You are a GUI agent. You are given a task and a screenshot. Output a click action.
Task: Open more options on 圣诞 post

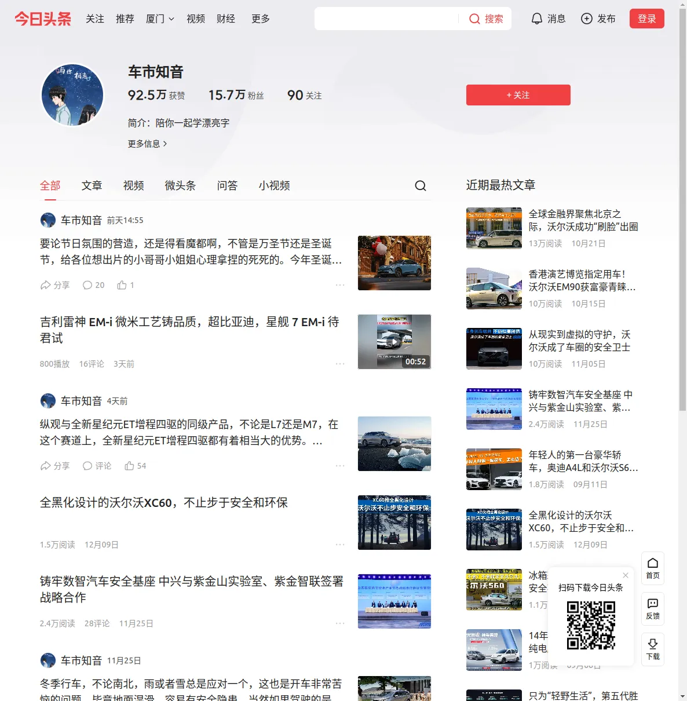click(x=340, y=285)
